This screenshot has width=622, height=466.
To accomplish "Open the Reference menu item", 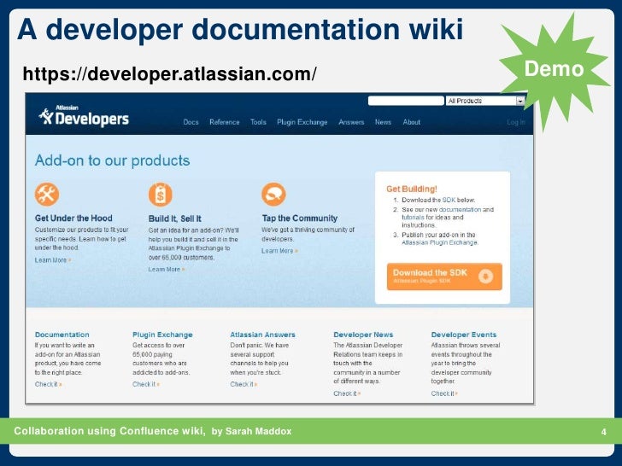I will [225, 122].
